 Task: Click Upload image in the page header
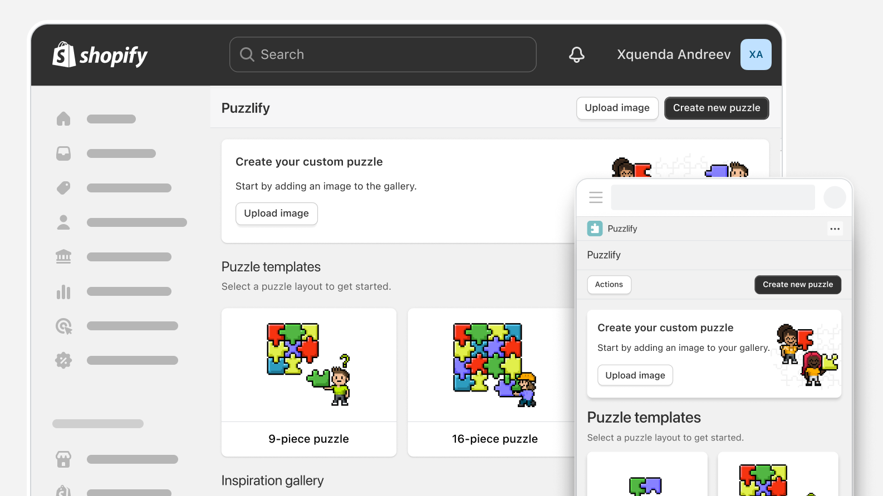[x=617, y=108]
